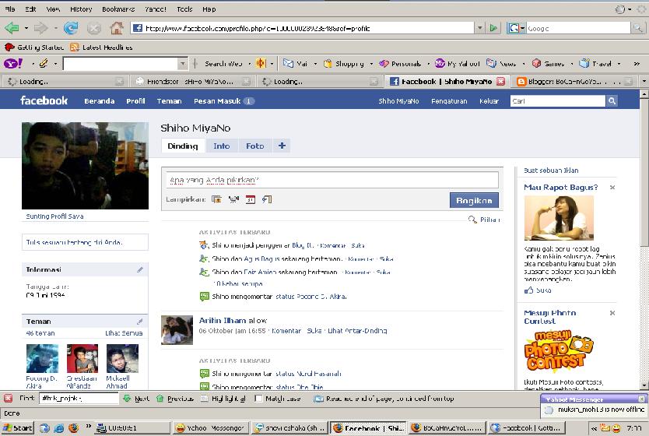Close the Mau Rapot Bagus ad
The height and width of the screenshot is (436, 649).
pyautogui.click(x=612, y=188)
